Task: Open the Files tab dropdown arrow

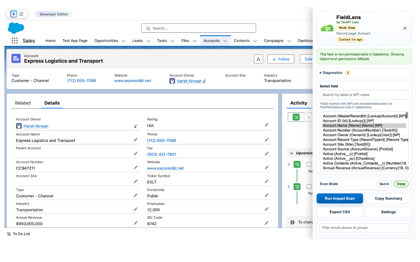Action: pos(195,41)
